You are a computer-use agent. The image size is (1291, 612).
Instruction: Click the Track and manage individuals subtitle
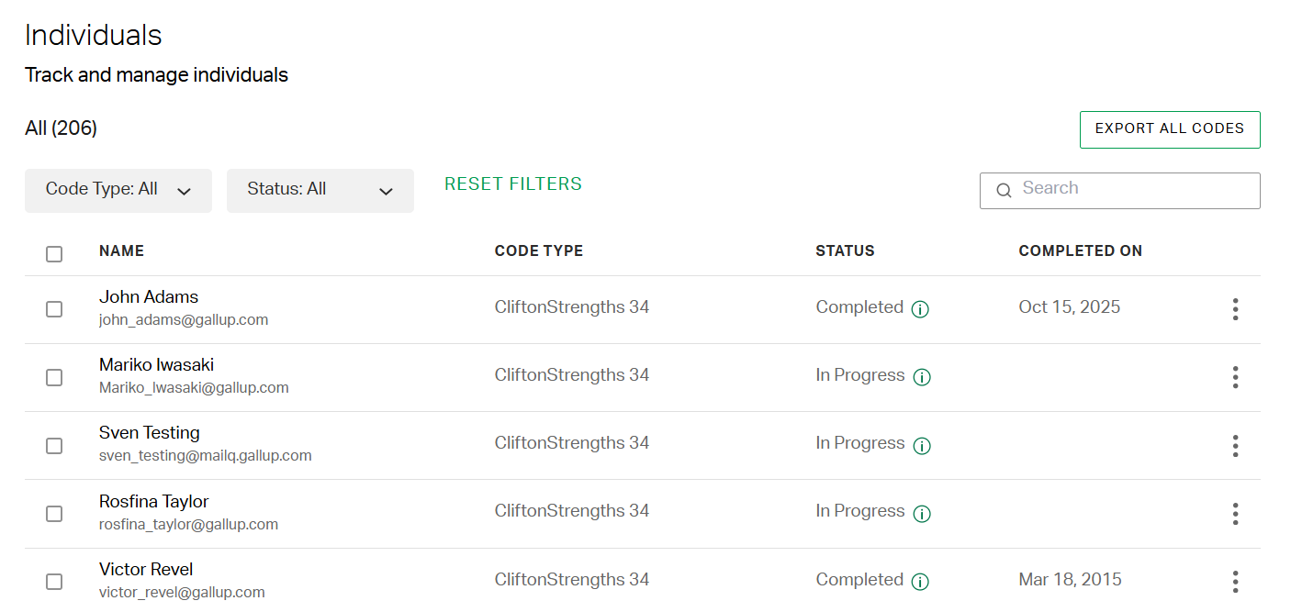[x=157, y=75]
